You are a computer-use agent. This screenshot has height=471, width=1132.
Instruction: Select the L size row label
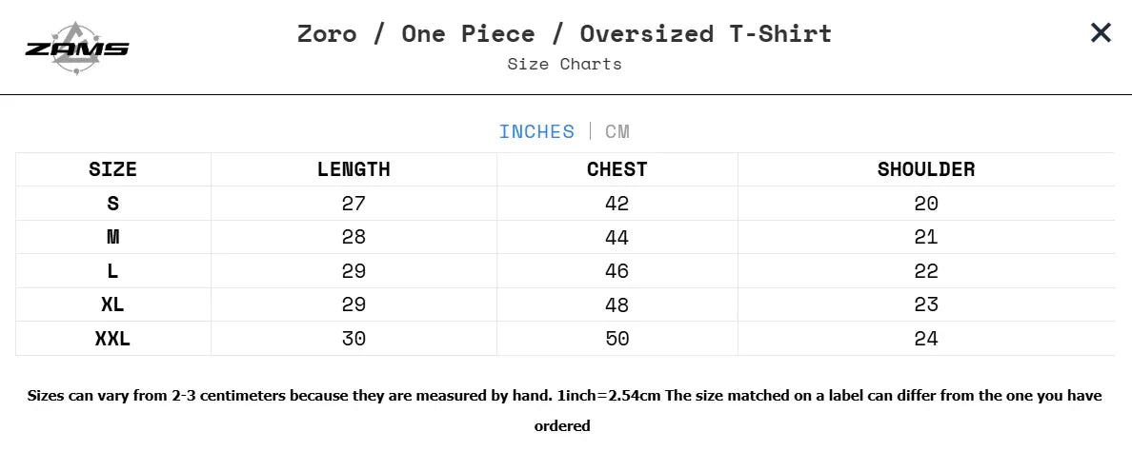[112, 271]
